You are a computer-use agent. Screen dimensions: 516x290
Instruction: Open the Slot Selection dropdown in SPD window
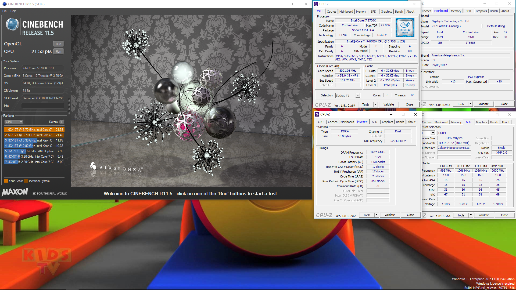click(433, 133)
